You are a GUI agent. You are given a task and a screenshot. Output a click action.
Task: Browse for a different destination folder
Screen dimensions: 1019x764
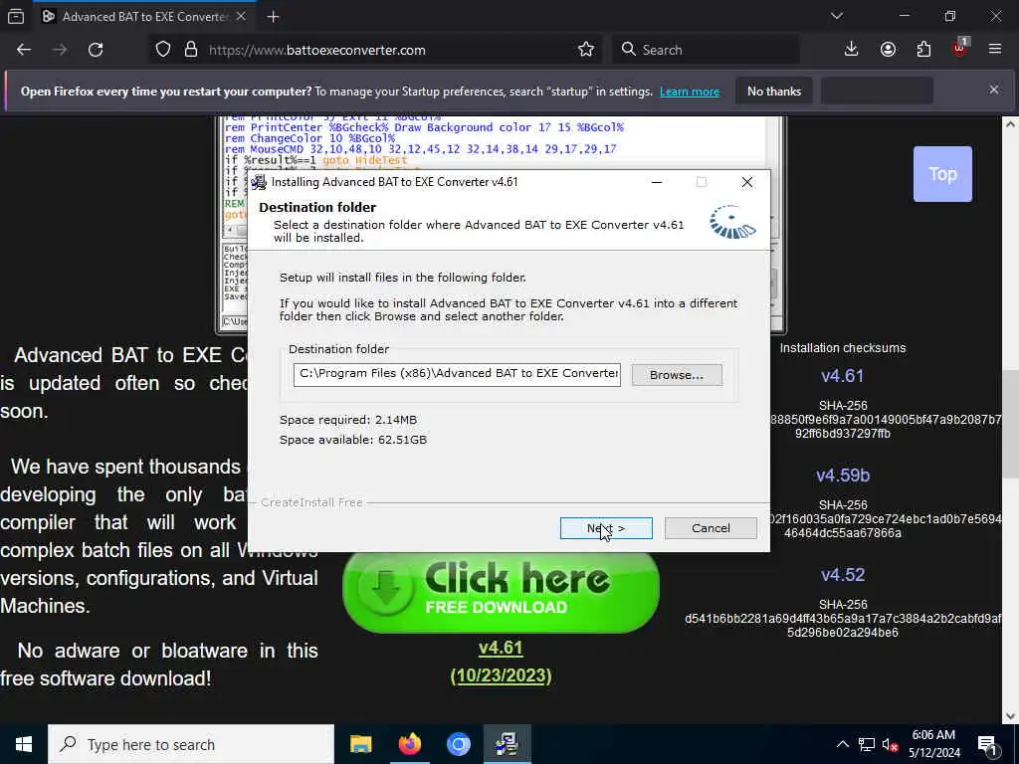pos(677,375)
